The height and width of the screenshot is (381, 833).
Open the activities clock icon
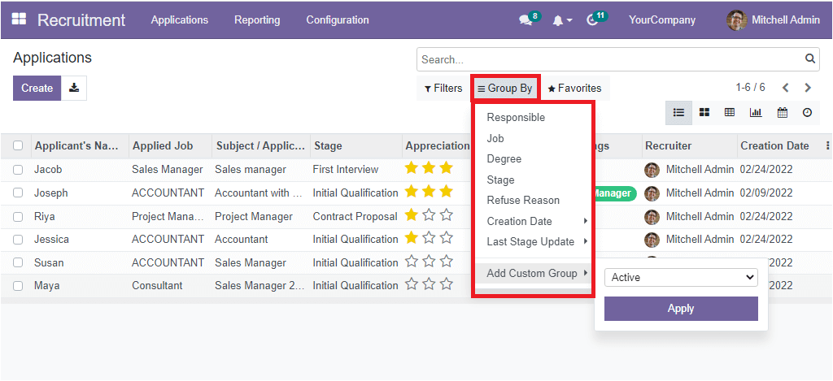point(592,20)
